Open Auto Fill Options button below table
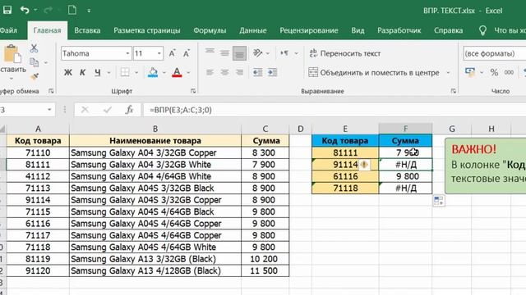 (x=439, y=201)
